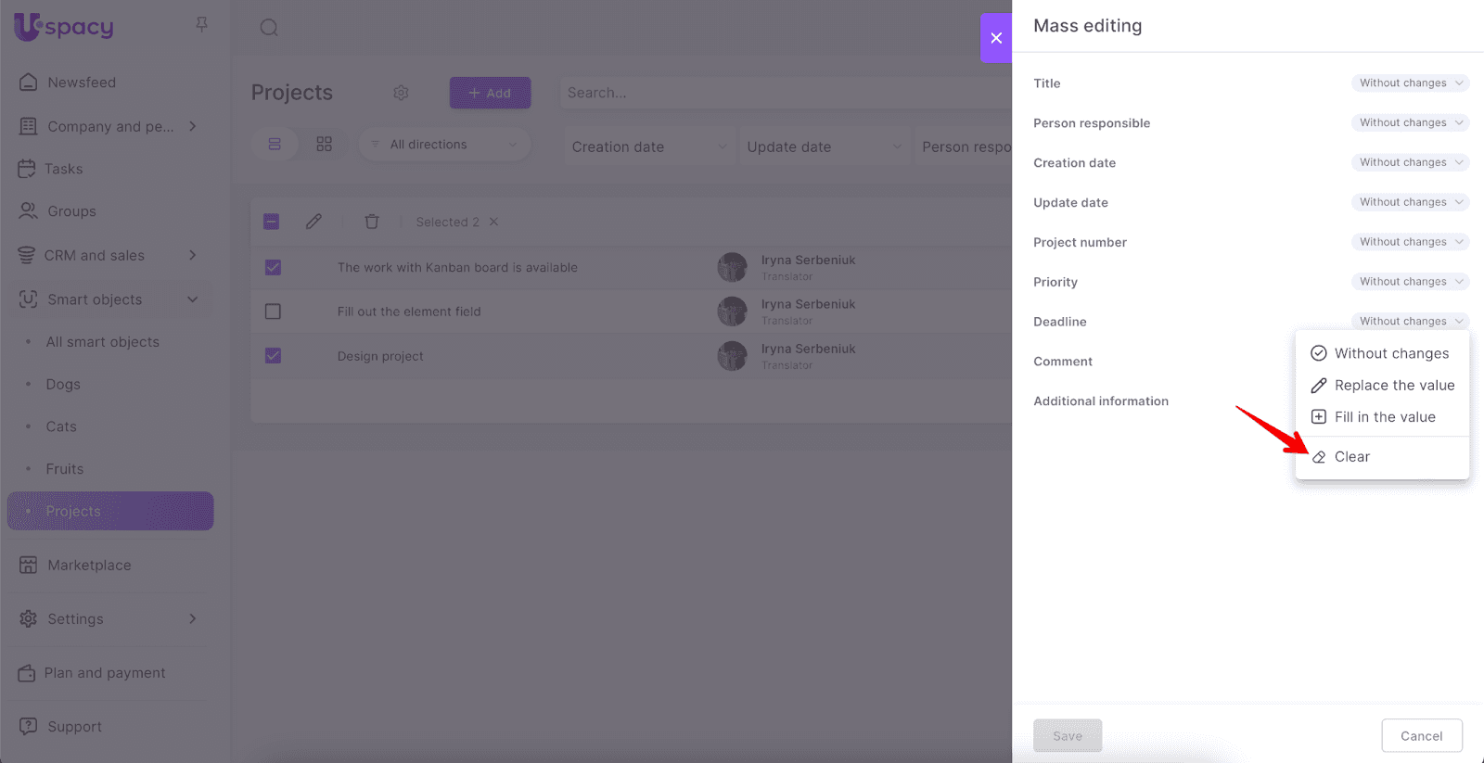1484x763 pixels.
Task: Click the Add project button
Action: coord(490,93)
